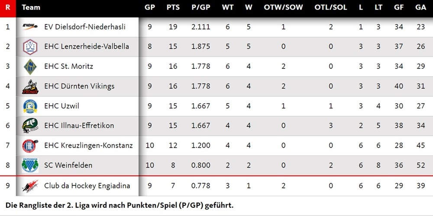This screenshot has width=433, height=216.
Task: Sort by the GF column header
Action: (x=399, y=7)
